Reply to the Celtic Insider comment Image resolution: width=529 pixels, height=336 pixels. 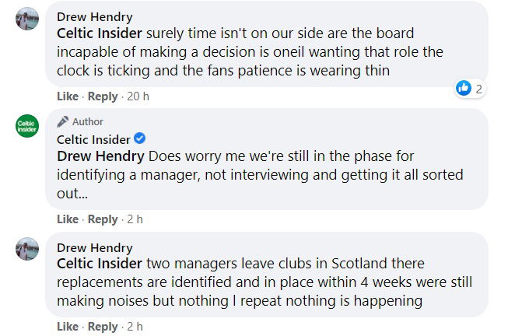pos(103,219)
